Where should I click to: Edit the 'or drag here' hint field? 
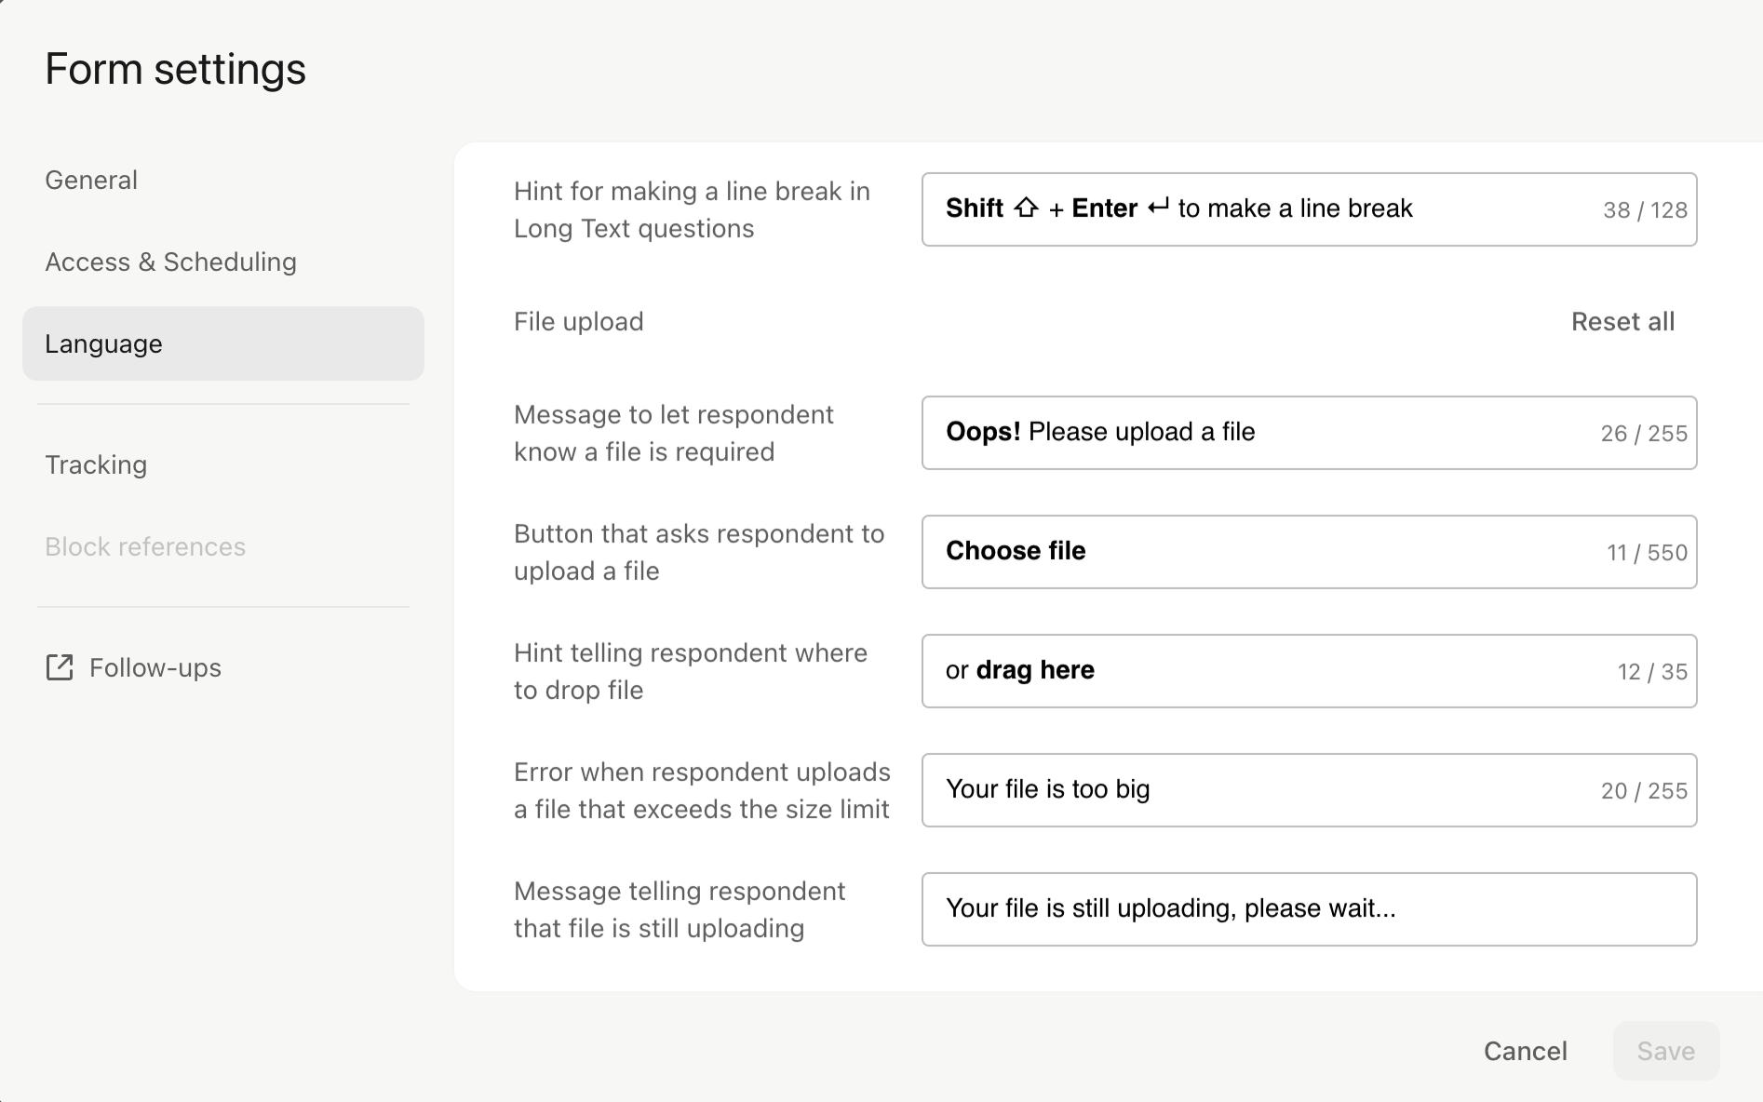(x=1309, y=671)
